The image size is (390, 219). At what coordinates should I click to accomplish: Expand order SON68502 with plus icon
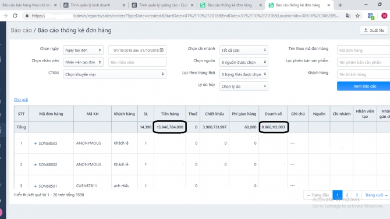(x=36, y=164)
